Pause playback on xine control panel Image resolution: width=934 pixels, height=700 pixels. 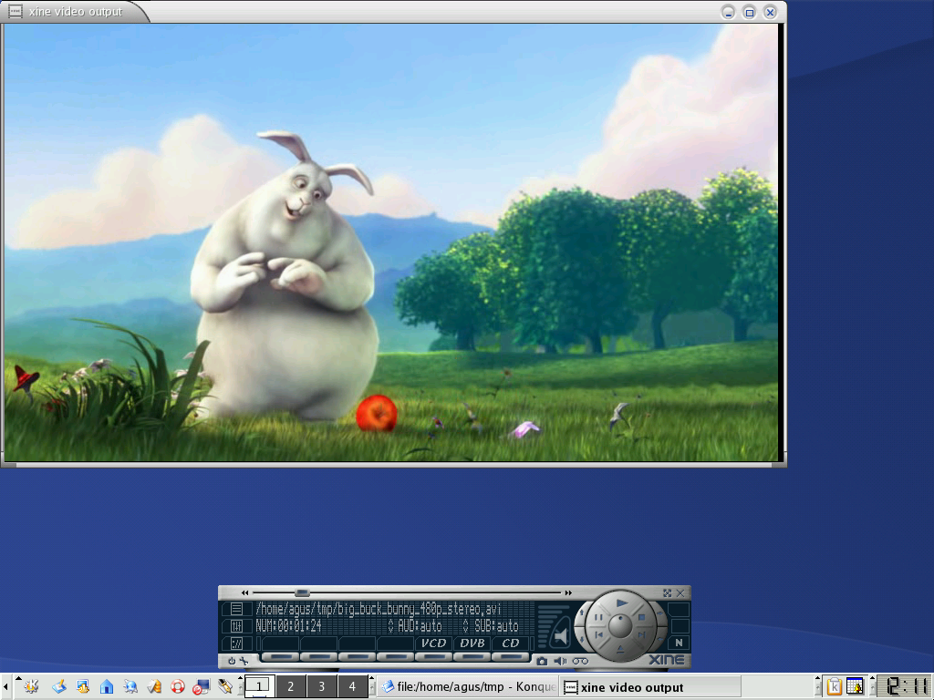tap(598, 618)
